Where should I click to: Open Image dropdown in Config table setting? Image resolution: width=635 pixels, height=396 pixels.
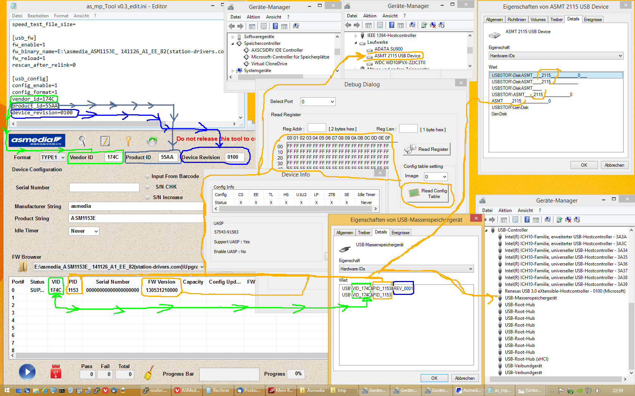pos(435,177)
